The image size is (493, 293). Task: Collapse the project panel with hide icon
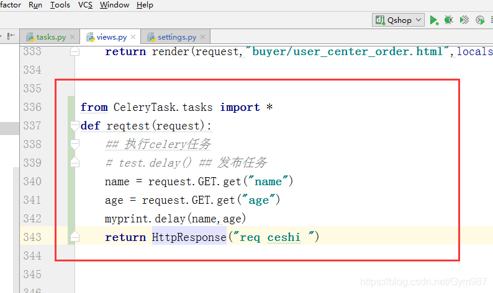click(11, 36)
